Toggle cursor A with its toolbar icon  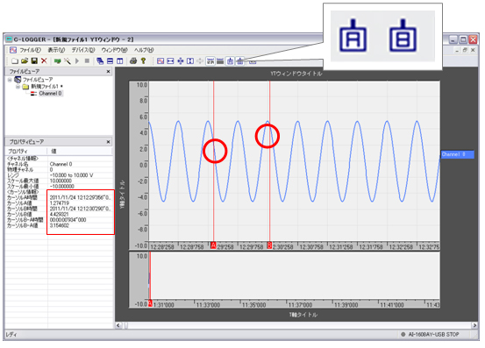point(230,61)
